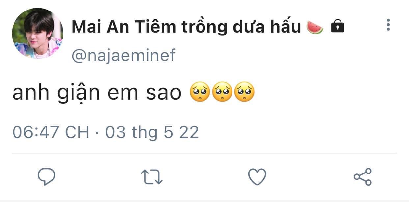Open the user's profile picture
The width and height of the screenshot is (409, 207).
click(x=38, y=34)
